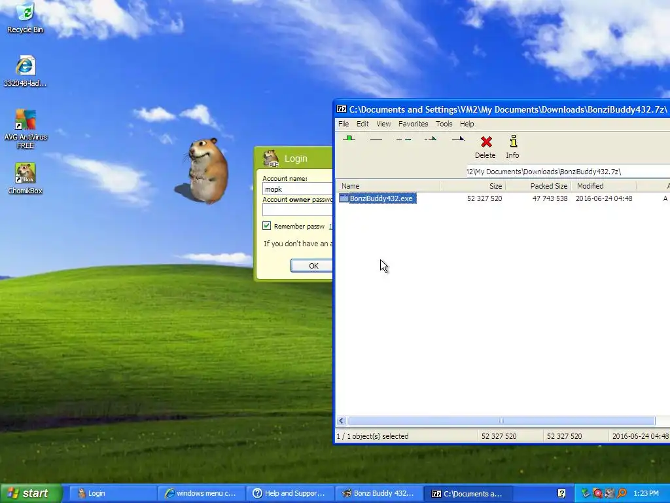Click the Safely Remove Hardware tray icon

tap(586, 493)
